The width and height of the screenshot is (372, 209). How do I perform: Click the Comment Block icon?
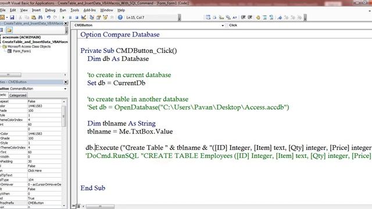pos(265,17)
